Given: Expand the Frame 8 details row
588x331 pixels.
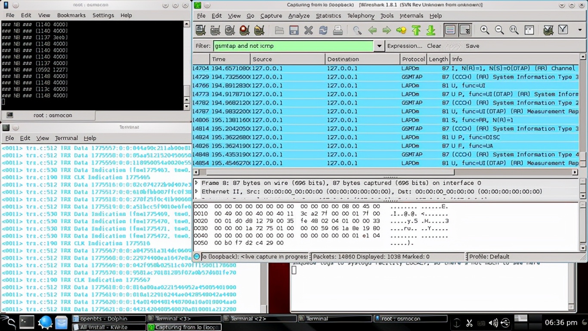Looking at the screenshot, I should click(196, 183).
